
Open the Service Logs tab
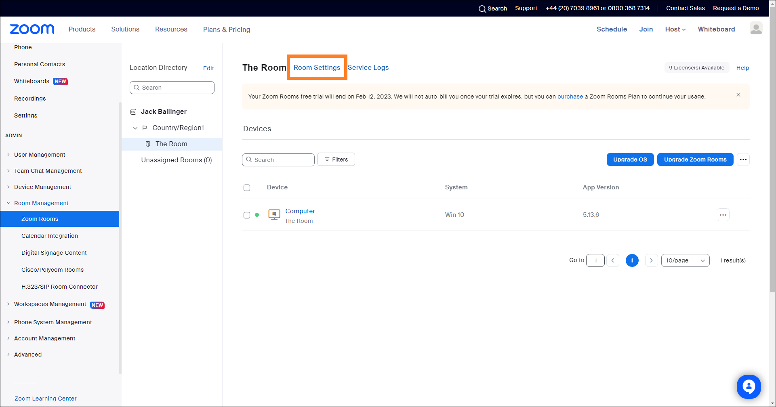click(368, 67)
